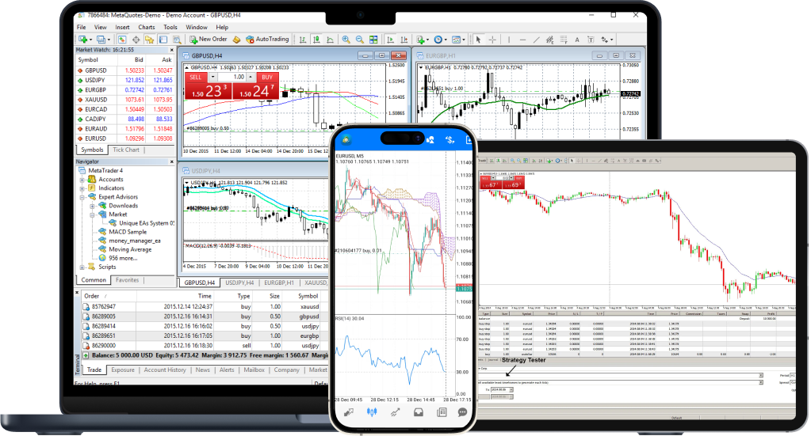This screenshot has height=436, width=811.
Task: Click the red BUY button on GBPUSD
Action: tap(267, 77)
